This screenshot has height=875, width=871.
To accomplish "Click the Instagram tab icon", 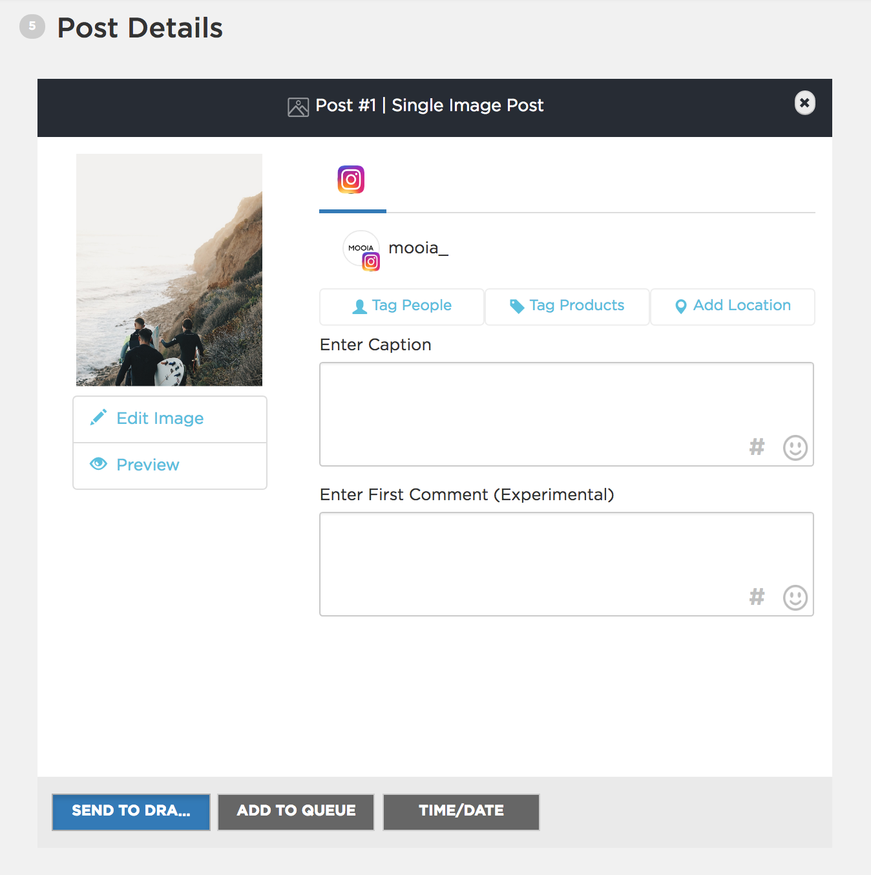I will pos(351,180).
